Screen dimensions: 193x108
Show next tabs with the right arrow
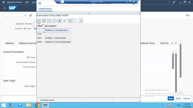172,43
